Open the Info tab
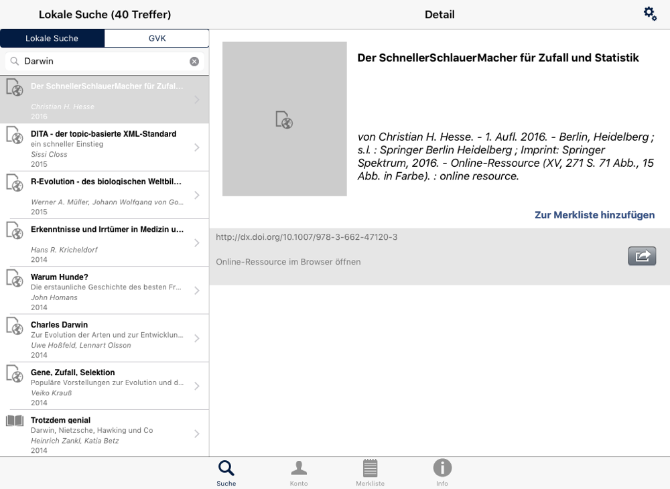 point(442,473)
